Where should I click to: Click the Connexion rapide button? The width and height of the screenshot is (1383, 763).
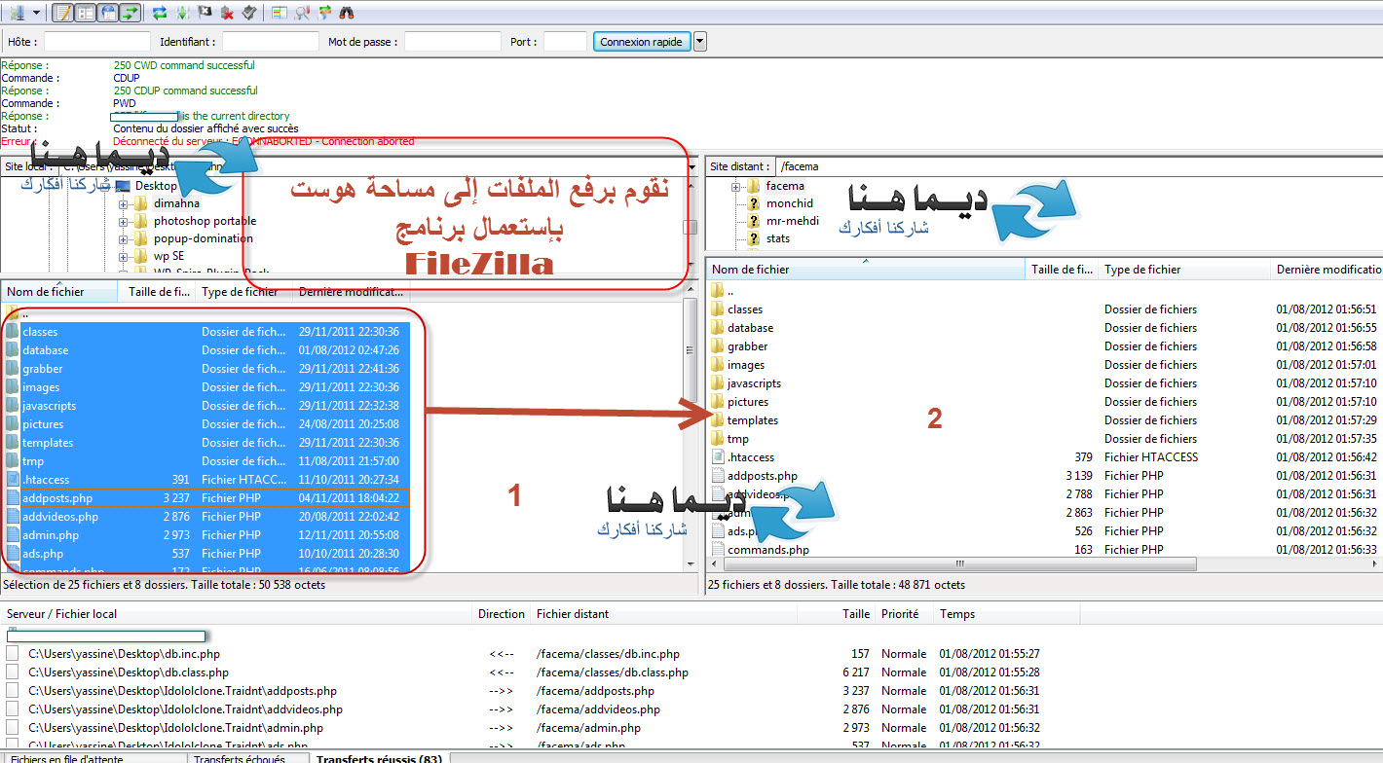[641, 42]
